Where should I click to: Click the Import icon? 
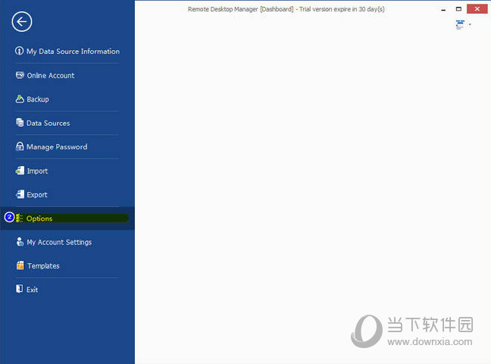20,171
